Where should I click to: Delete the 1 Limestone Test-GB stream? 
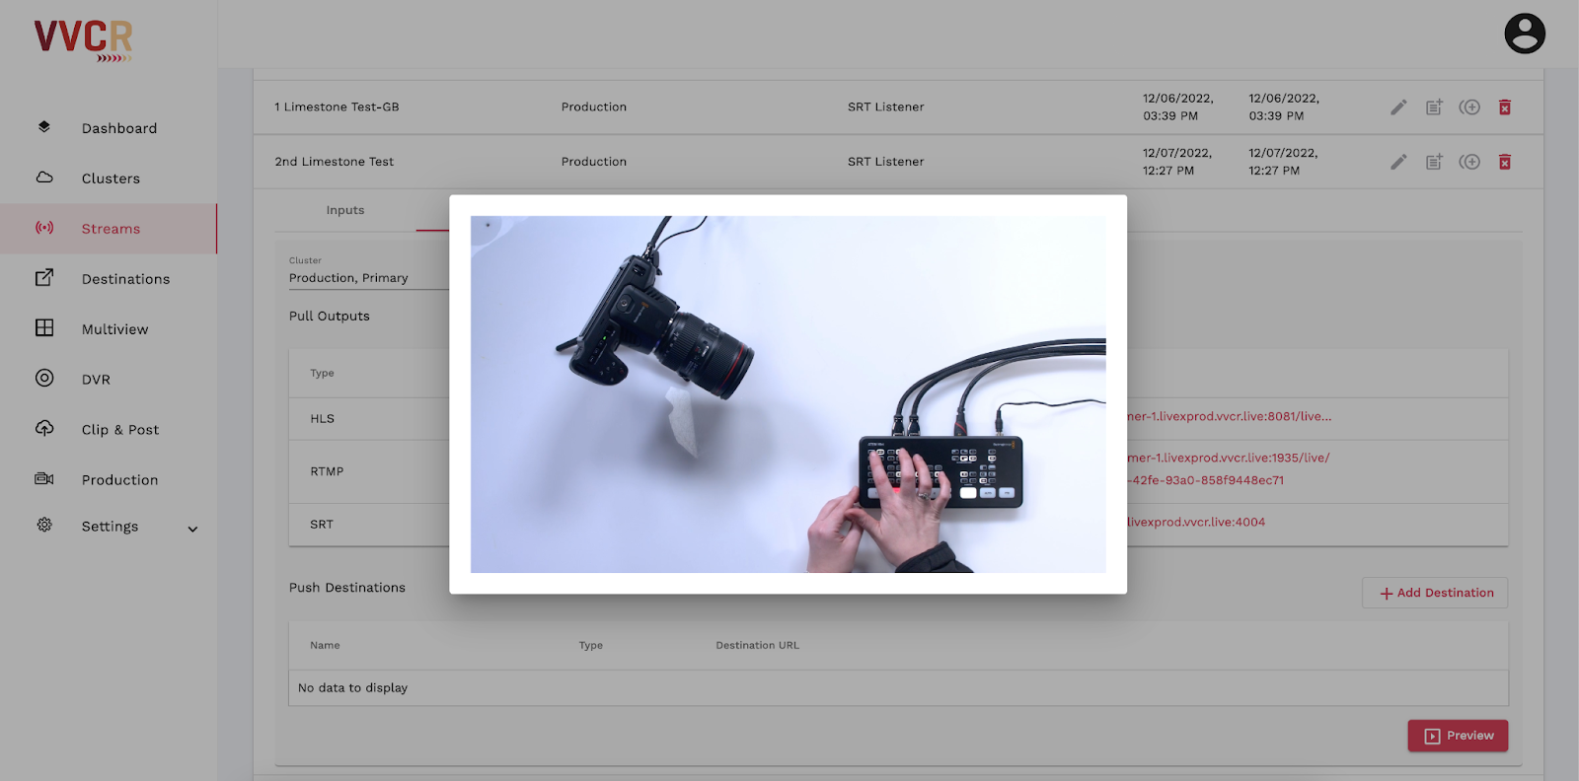(1505, 106)
